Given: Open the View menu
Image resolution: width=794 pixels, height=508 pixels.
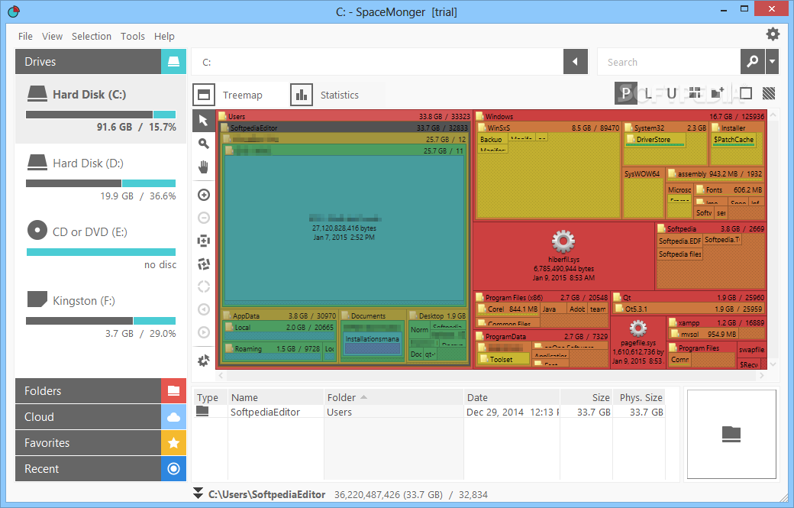Looking at the screenshot, I should 52,36.
